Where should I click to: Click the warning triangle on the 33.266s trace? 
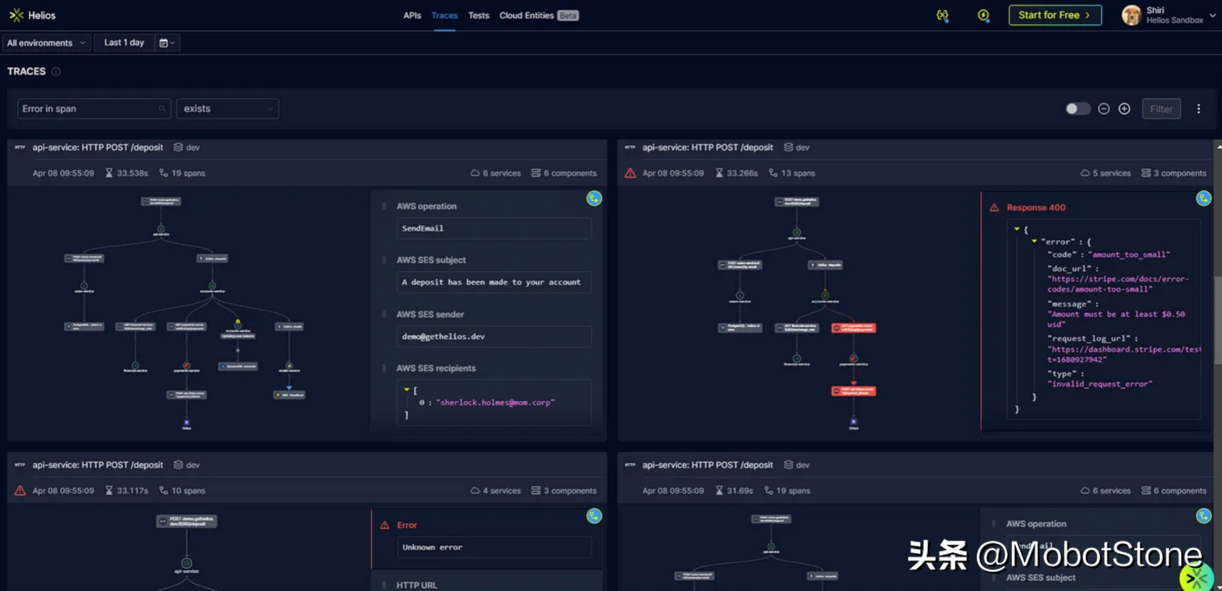pyautogui.click(x=630, y=173)
